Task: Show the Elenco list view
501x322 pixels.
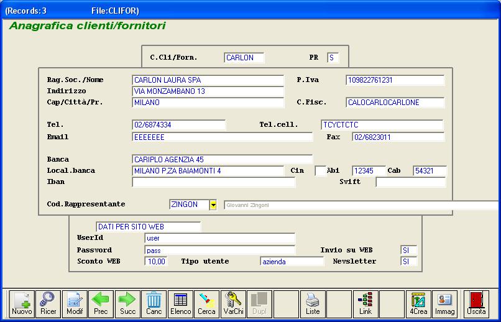Action: [x=180, y=304]
